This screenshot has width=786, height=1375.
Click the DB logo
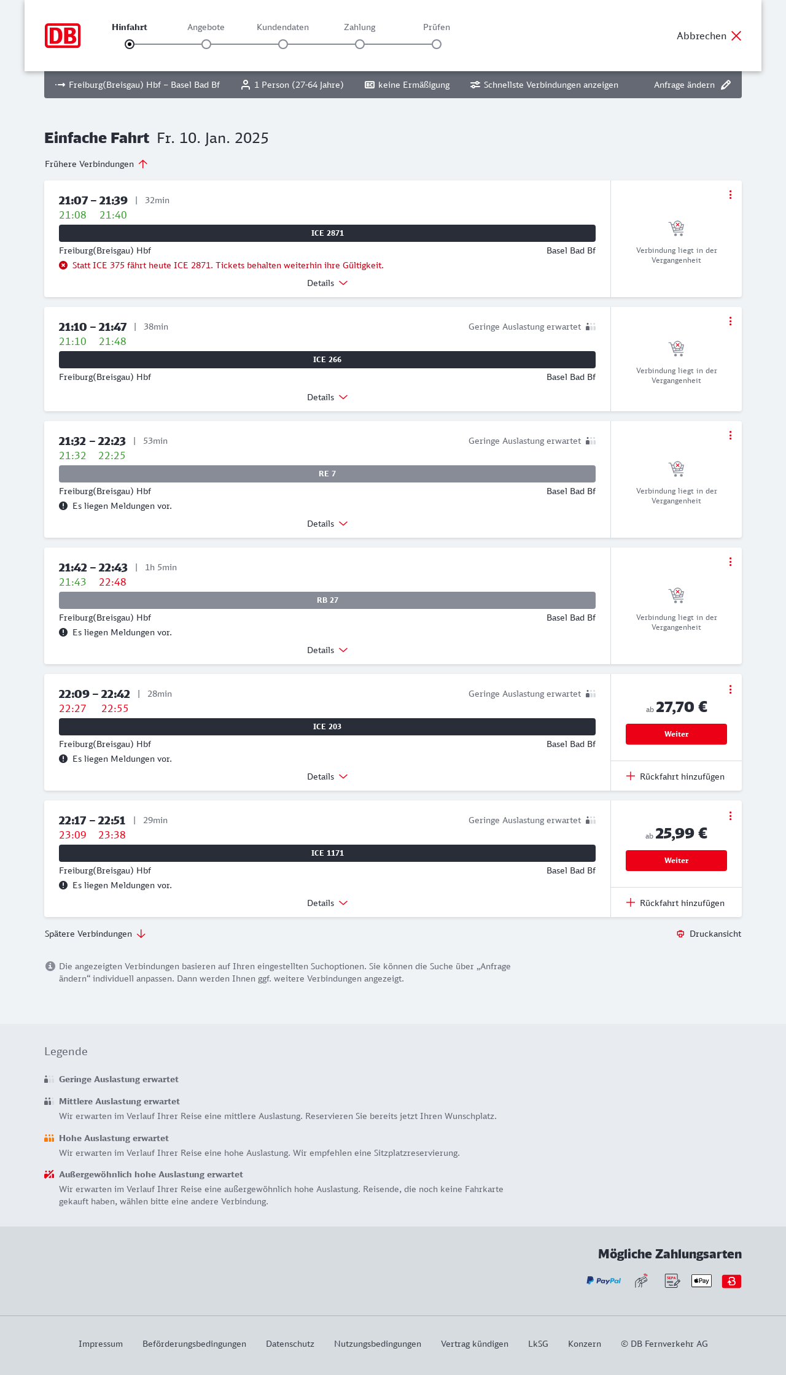[x=63, y=36]
